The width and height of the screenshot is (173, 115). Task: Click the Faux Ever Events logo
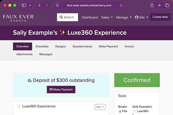(x=18, y=17)
